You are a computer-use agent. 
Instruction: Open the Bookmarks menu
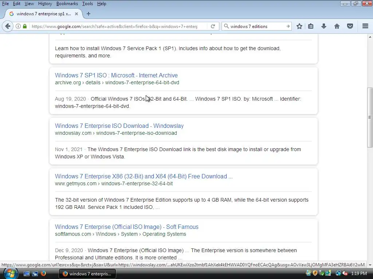click(x=67, y=4)
